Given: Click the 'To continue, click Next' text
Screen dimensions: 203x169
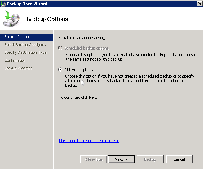Looking at the screenshot, I should click(79, 97).
